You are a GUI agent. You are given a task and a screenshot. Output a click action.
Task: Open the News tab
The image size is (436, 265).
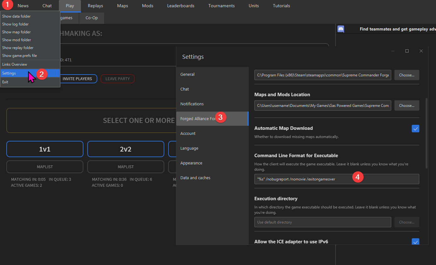(x=23, y=6)
